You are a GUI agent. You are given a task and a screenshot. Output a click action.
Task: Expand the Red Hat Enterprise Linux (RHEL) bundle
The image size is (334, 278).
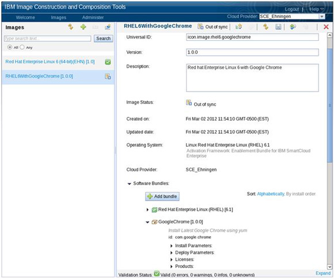tap(147, 210)
